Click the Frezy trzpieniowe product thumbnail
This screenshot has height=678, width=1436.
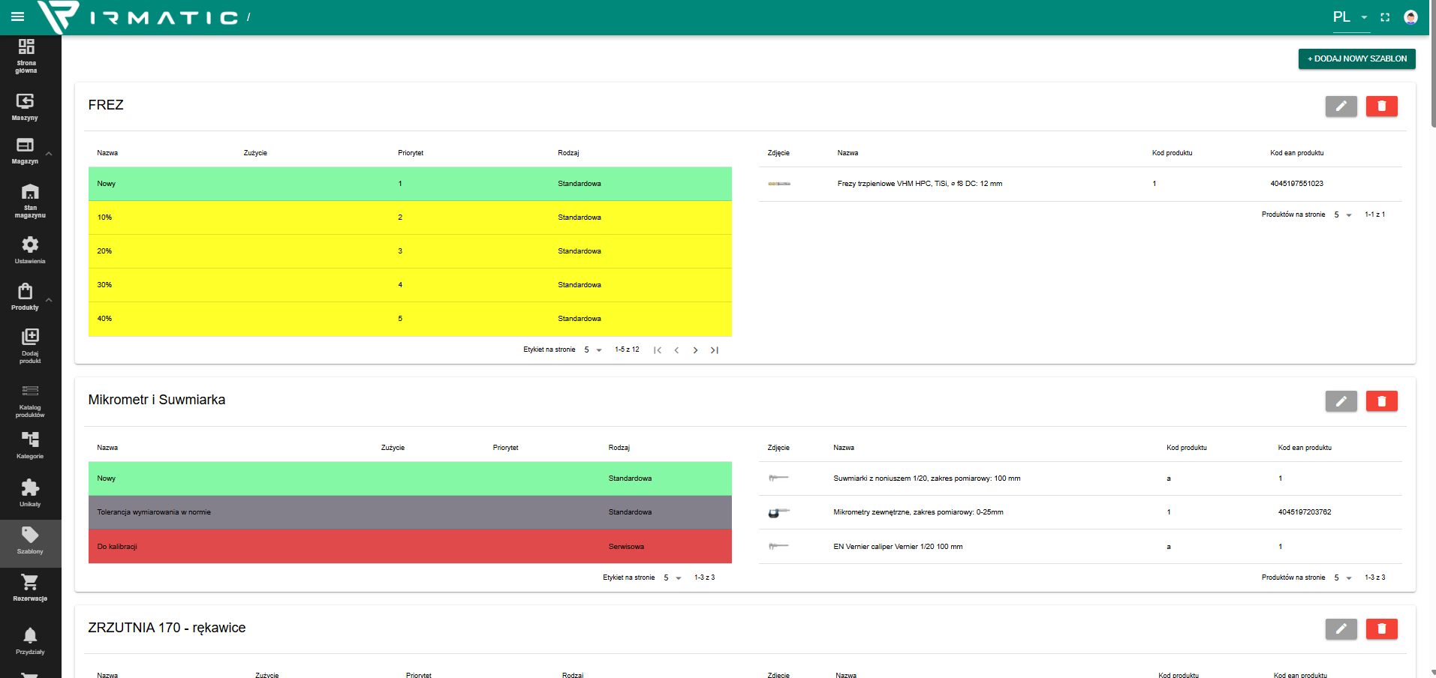point(779,184)
